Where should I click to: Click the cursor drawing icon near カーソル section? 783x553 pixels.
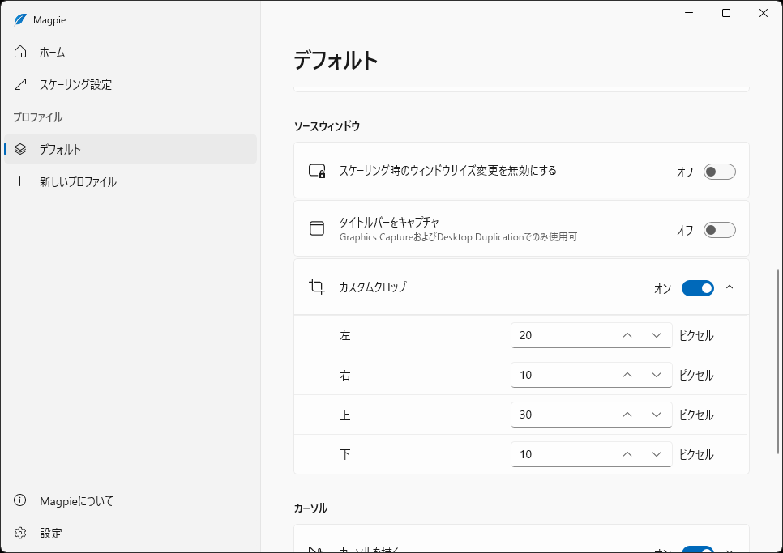tap(316, 547)
